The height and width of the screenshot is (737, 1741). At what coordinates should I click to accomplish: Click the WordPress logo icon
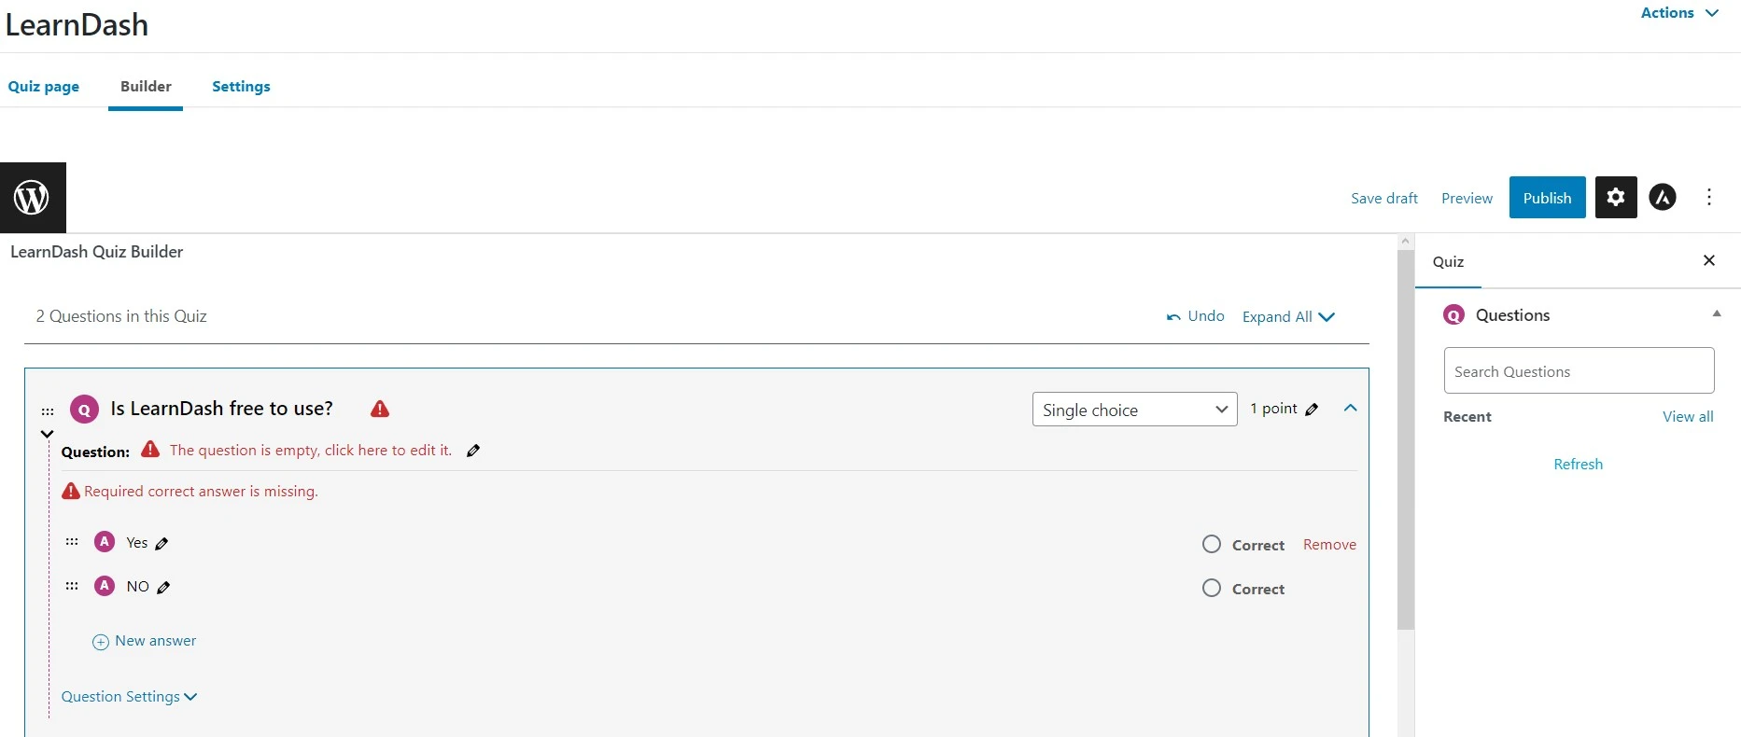click(x=33, y=198)
